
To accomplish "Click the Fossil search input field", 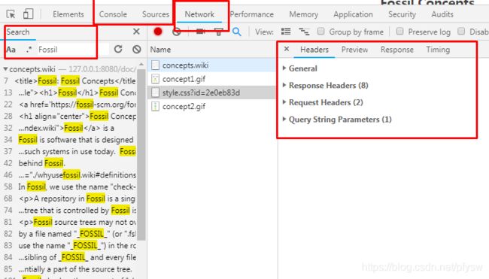I will click(73, 50).
